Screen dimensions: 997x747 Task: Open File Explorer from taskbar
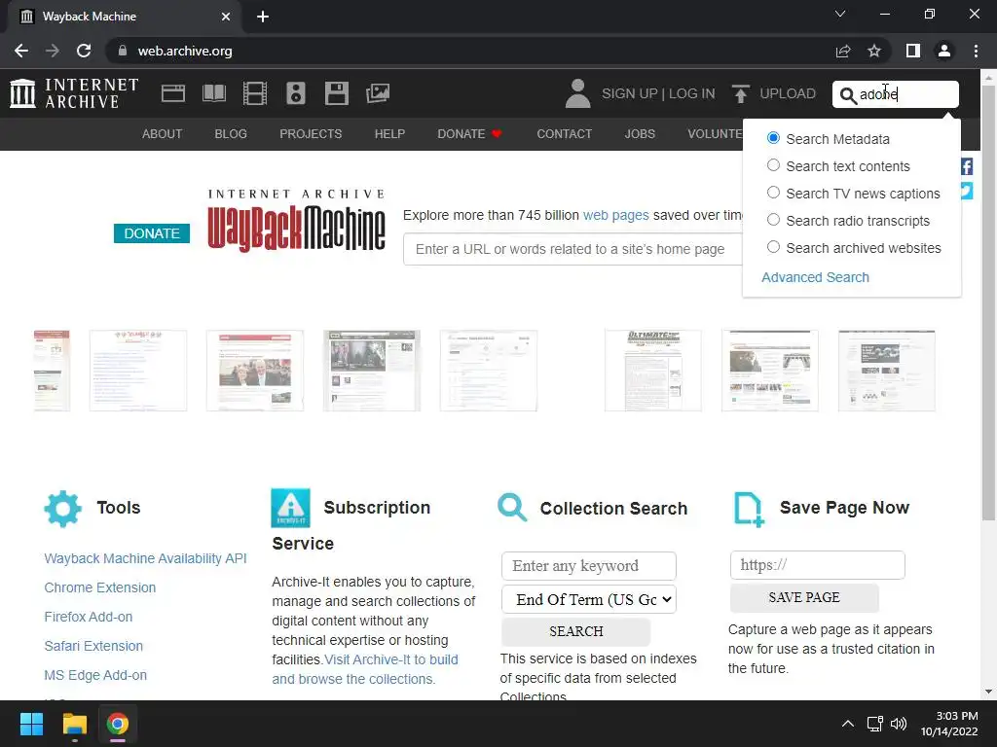(74, 724)
